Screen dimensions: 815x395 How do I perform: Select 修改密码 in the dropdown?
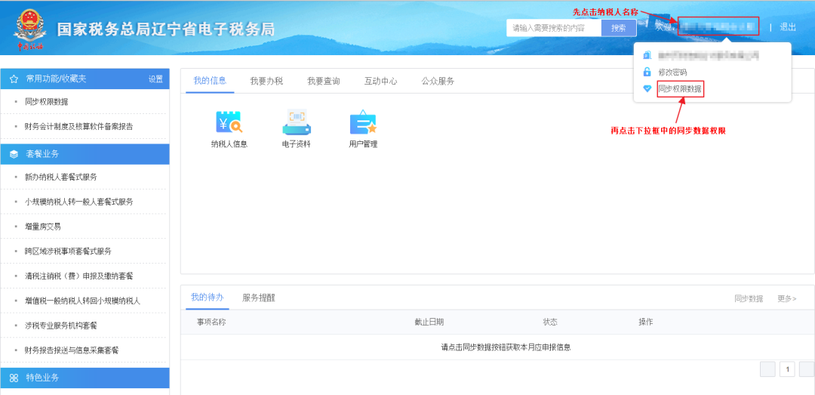click(x=672, y=73)
